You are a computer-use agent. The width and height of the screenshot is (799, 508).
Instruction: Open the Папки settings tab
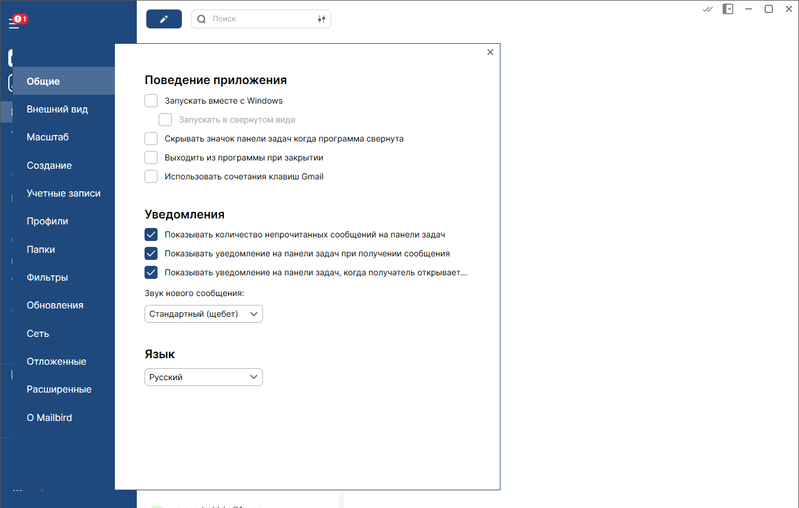point(64,249)
